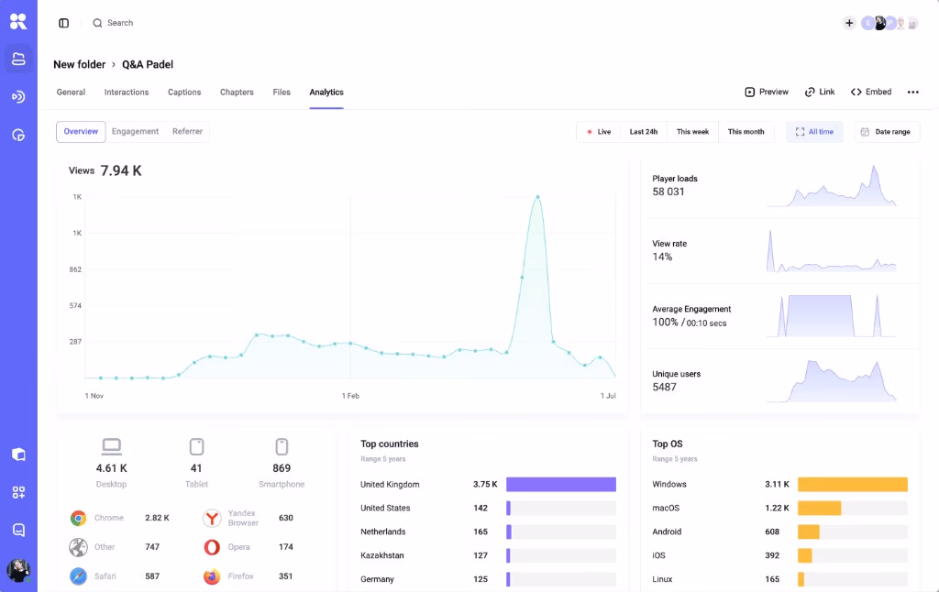Open the three-dots more options menu
939x592 pixels.
click(x=912, y=93)
